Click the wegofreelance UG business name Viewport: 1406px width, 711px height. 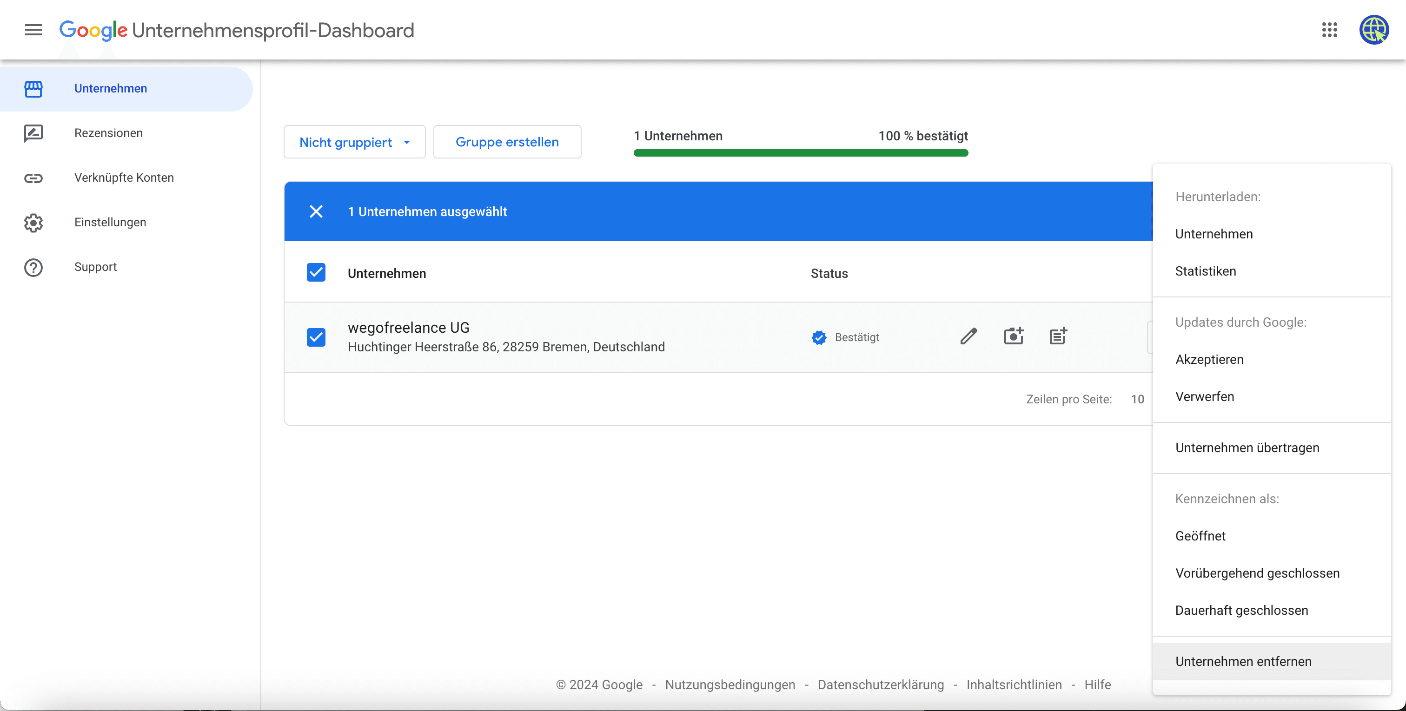coord(408,328)
